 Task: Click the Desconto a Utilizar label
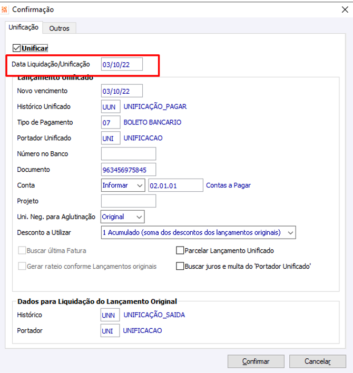[44, 232]
